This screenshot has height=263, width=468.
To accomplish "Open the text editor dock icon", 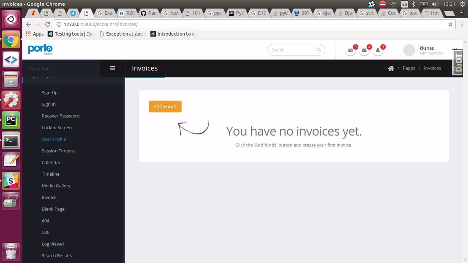I will tap(11, 160).
